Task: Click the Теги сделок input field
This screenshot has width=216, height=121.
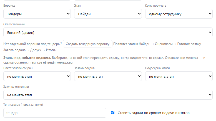Action: 55,113
